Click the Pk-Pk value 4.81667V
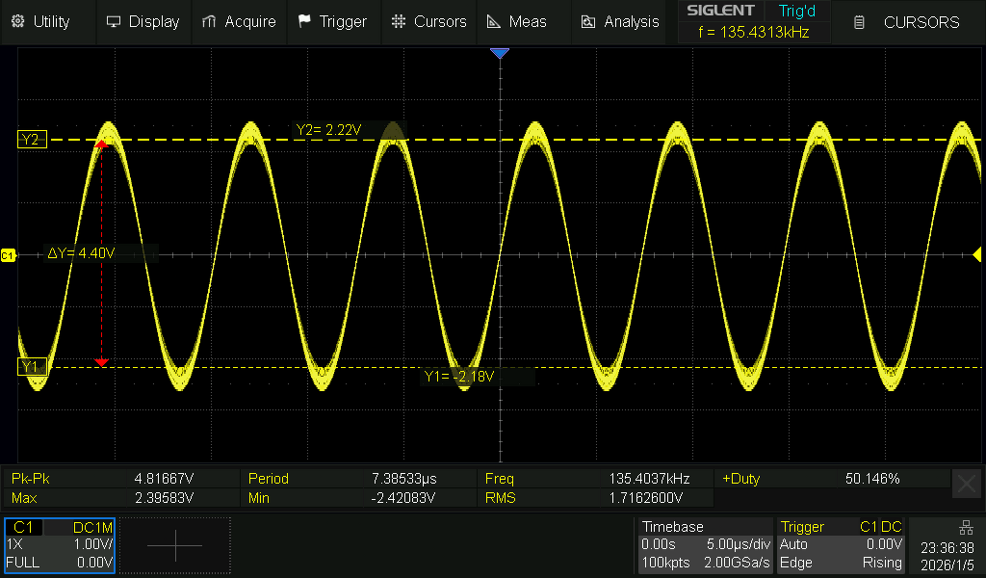The width and height of the screenshot is (986, 578). [164, 479]
